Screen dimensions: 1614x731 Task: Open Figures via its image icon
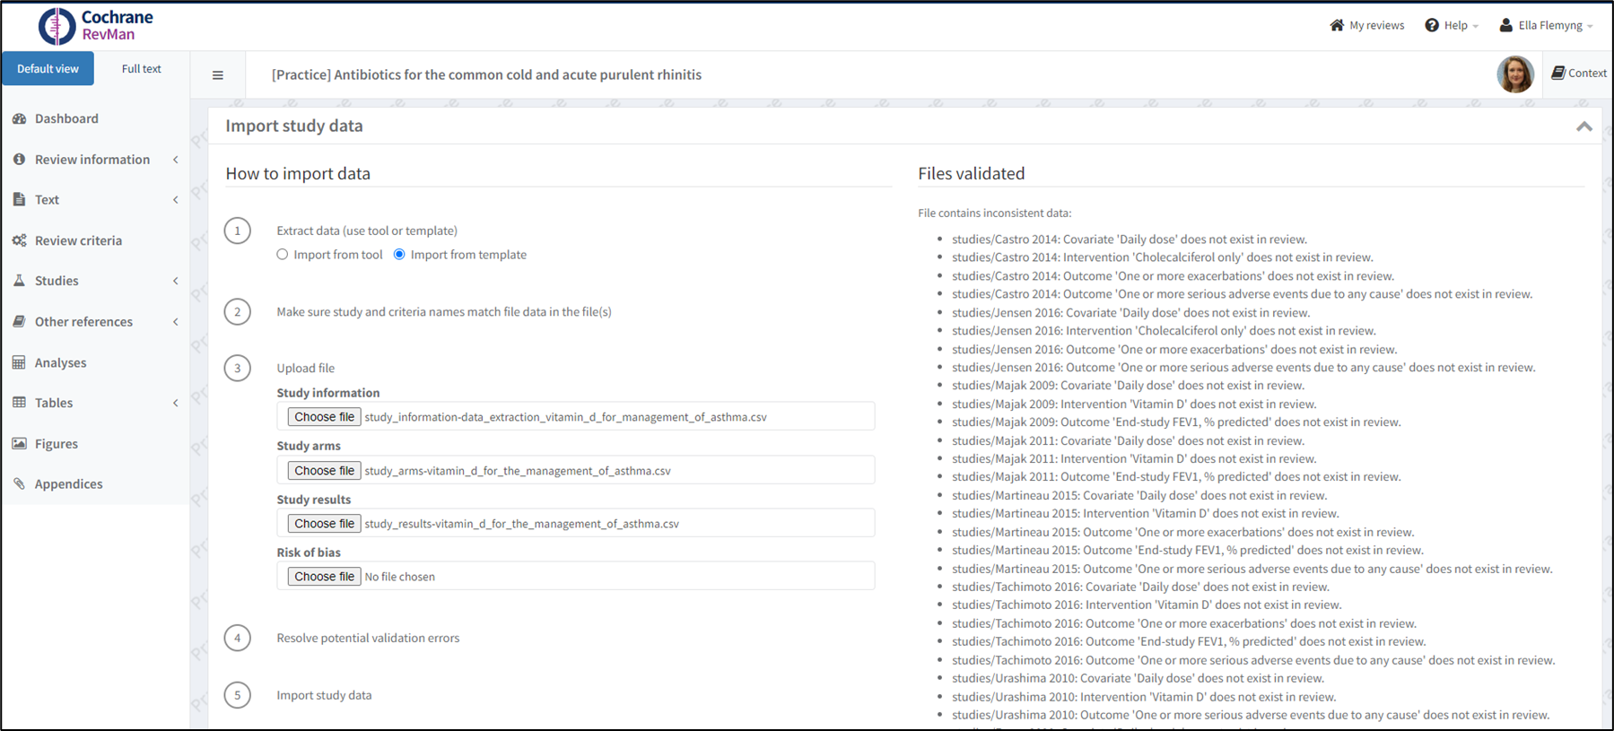(19, 443)
